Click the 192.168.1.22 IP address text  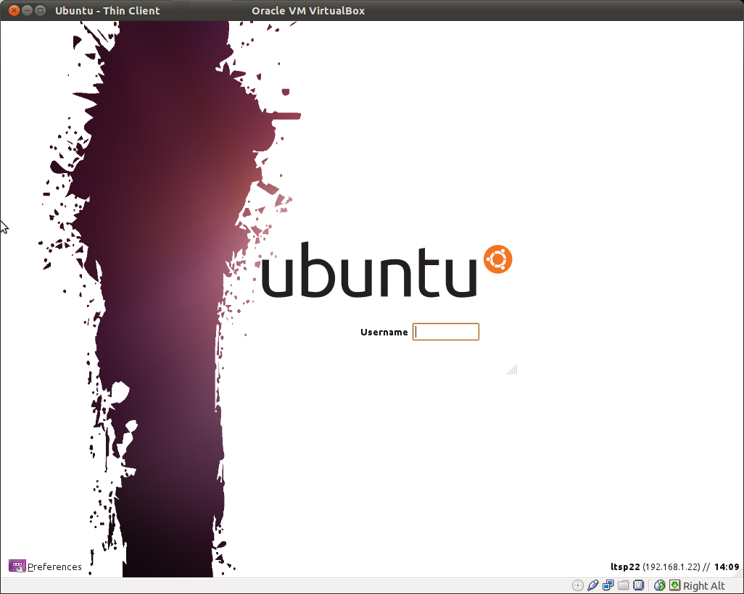pos(671,566)
